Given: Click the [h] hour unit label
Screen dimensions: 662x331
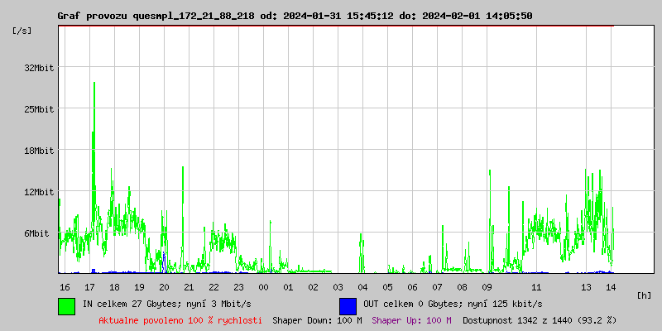Looking at the screenshot, I should (x=645, y=295).
